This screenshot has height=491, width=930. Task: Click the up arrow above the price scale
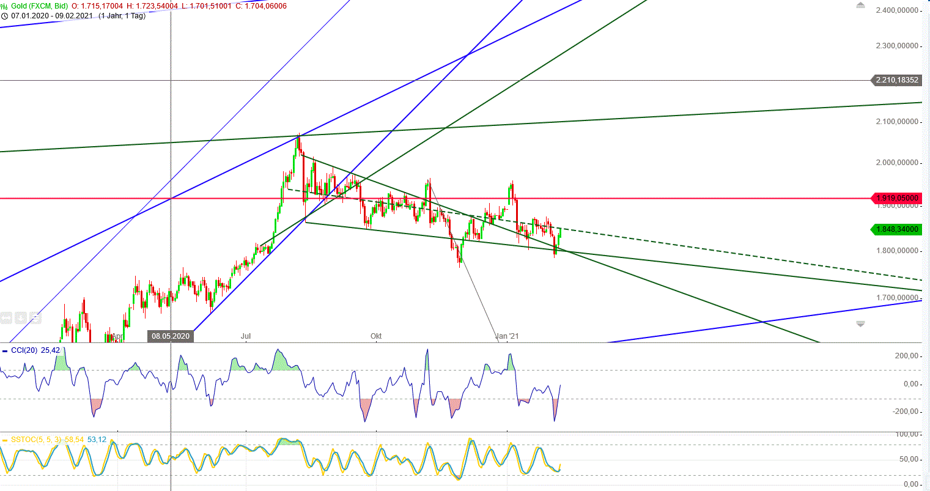click(860, 6)
